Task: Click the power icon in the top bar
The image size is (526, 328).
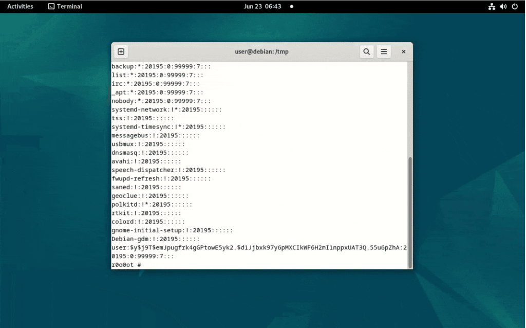Action: tap(515, 6)
